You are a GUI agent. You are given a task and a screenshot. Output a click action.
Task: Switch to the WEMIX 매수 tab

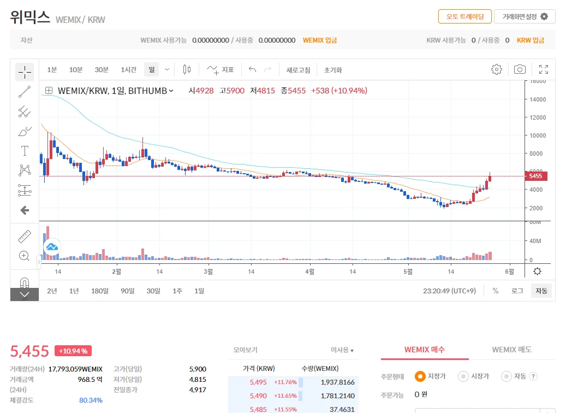pyautogui.click(x=425, y=350)
